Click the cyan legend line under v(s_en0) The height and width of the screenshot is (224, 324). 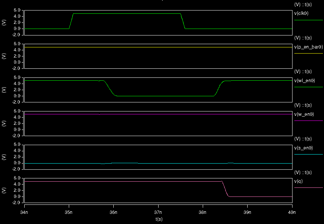308,155
